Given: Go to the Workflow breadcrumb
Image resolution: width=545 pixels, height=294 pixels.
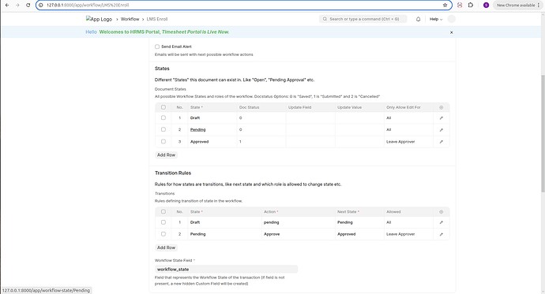Looking at the screenshot, I should [130, 19].
